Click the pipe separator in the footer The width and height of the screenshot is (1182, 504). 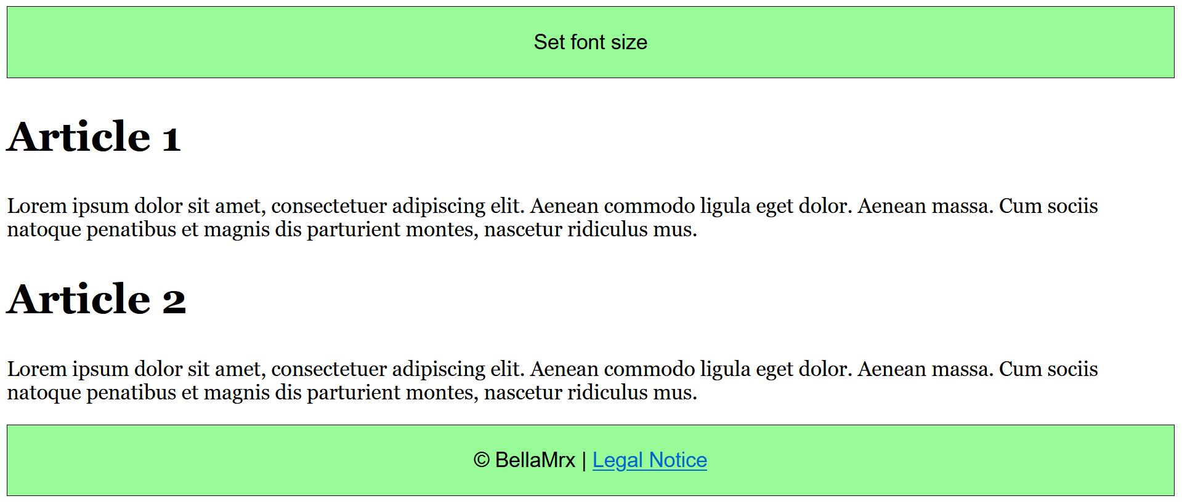[584, 460]
